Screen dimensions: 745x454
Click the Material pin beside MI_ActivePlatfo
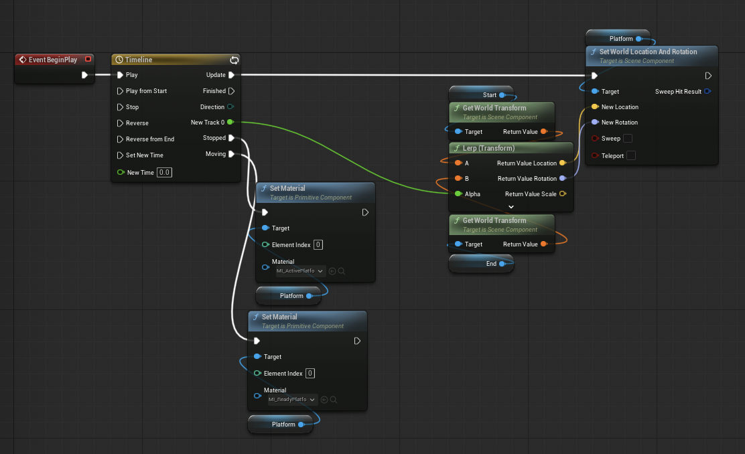(x=265, y=267)
